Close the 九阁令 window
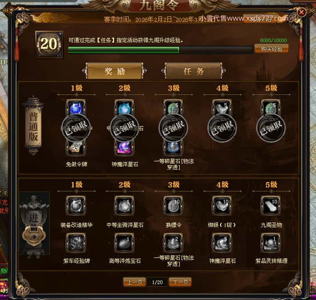The height and width of the screenshot is (300, 316). click(301, 12)
